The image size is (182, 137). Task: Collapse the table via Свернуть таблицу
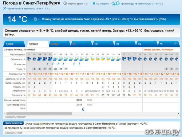point(15,117)
